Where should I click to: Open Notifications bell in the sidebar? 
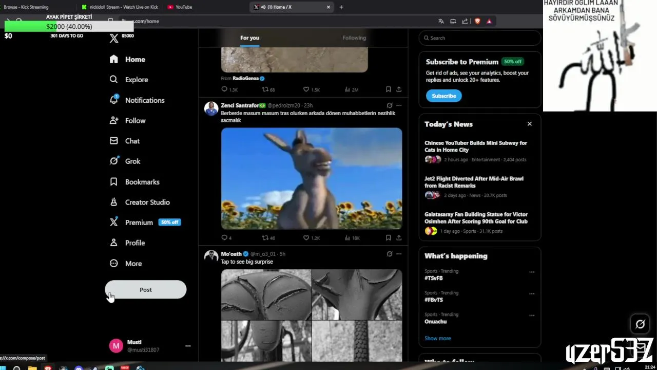click(x=114, y=100)
